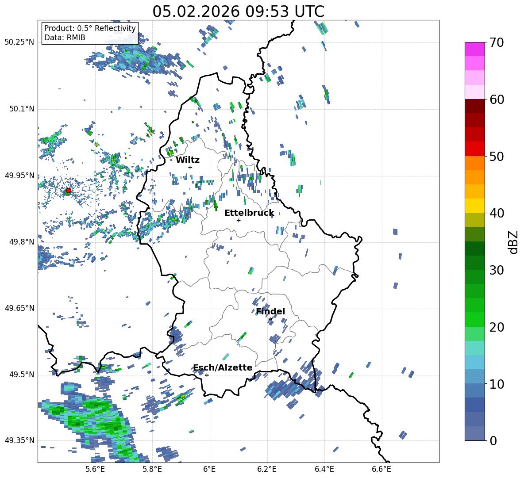Click the 6.4°E longitude label
Image resolution: width=524 pixels, height=478 pixels.
pos(324,469)
